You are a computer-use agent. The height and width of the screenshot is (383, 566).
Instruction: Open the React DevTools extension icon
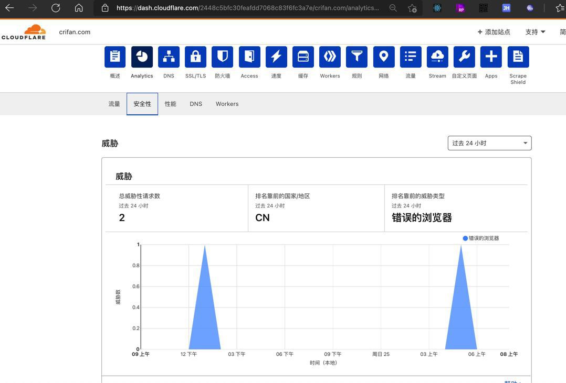[437, 8]
